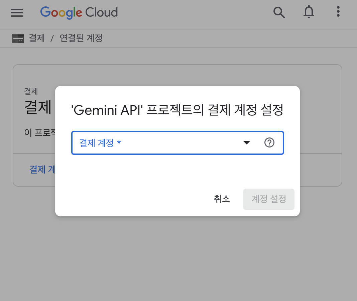Viewport: 357px width, 301px height.
Task: Click the 연결된 계정 breadcrumb text
Action: pos(81,38)
